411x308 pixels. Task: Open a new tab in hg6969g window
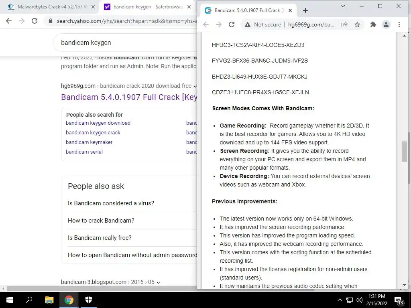point(305,10)
